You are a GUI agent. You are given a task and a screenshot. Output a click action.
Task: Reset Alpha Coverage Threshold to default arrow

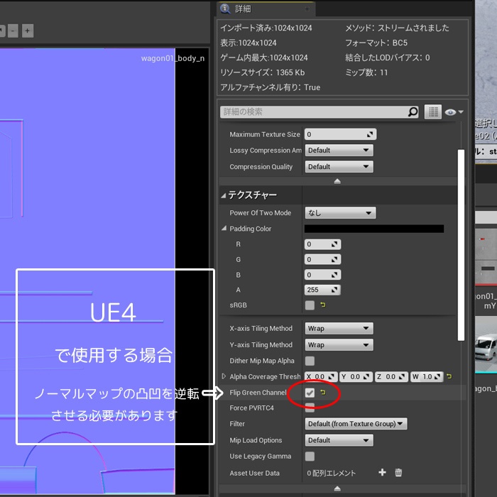pos(449,376)
